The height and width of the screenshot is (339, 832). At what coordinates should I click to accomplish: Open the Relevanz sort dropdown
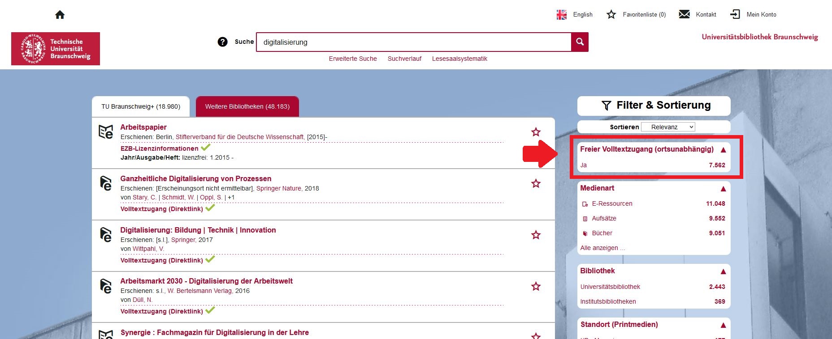668,127
